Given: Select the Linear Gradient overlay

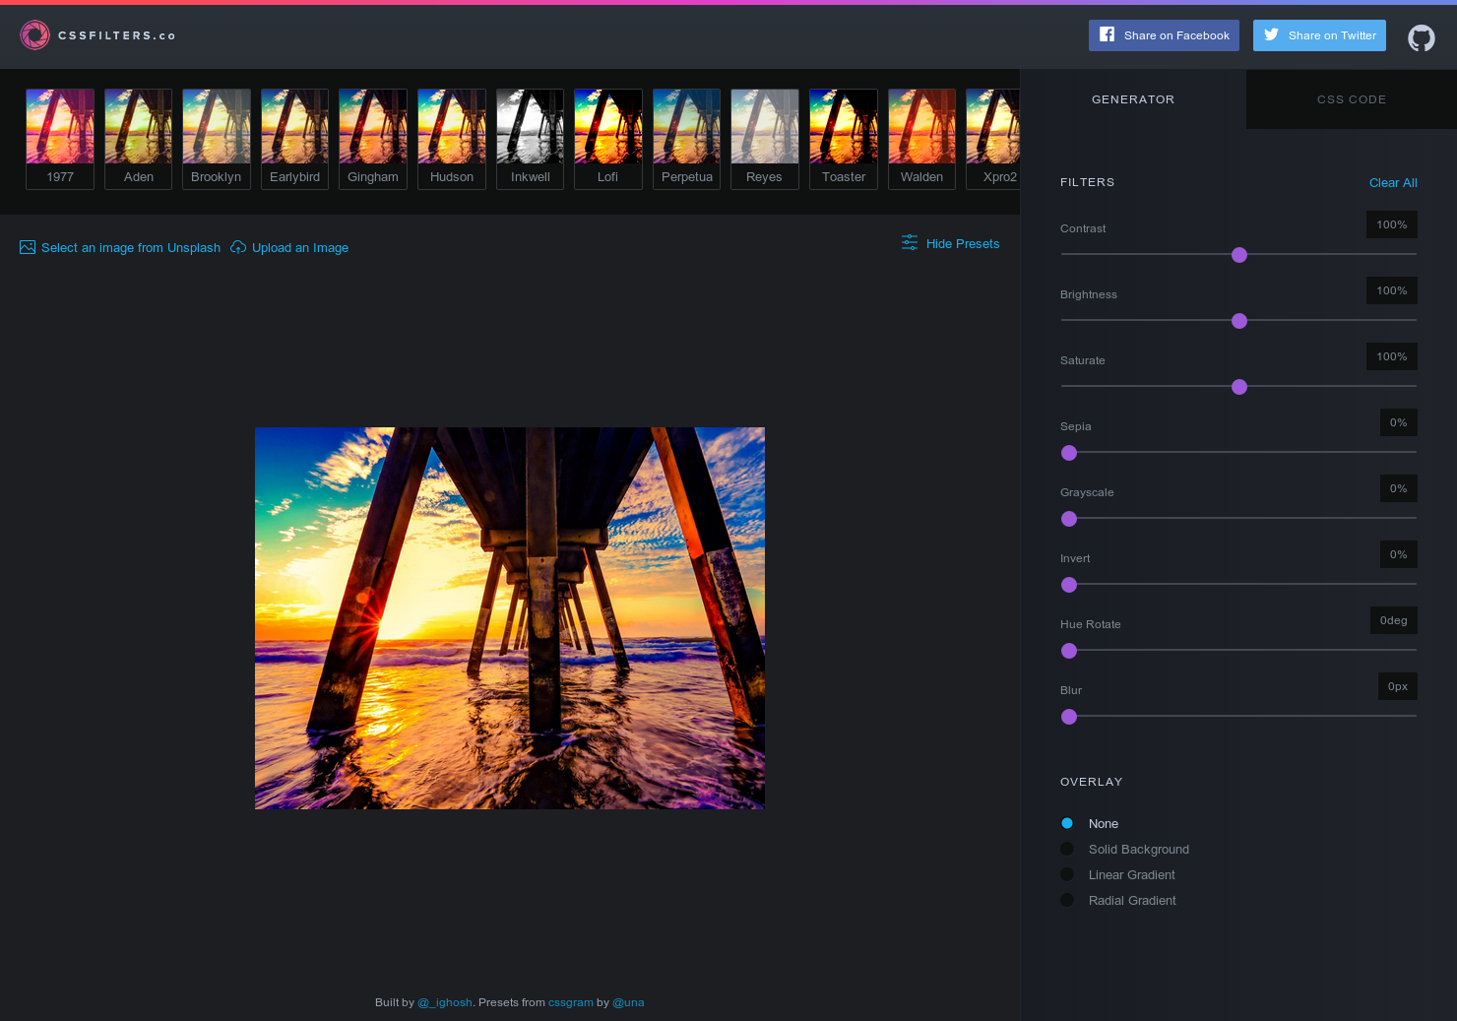Looking at the screenshot, I should pyautogui.click(x=1067, y=873).
